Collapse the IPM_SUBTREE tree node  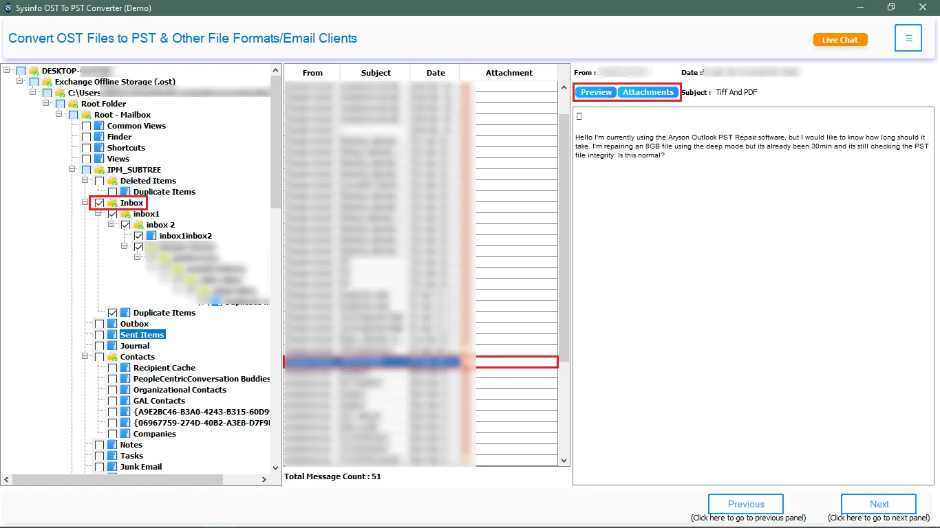(72, 170)
